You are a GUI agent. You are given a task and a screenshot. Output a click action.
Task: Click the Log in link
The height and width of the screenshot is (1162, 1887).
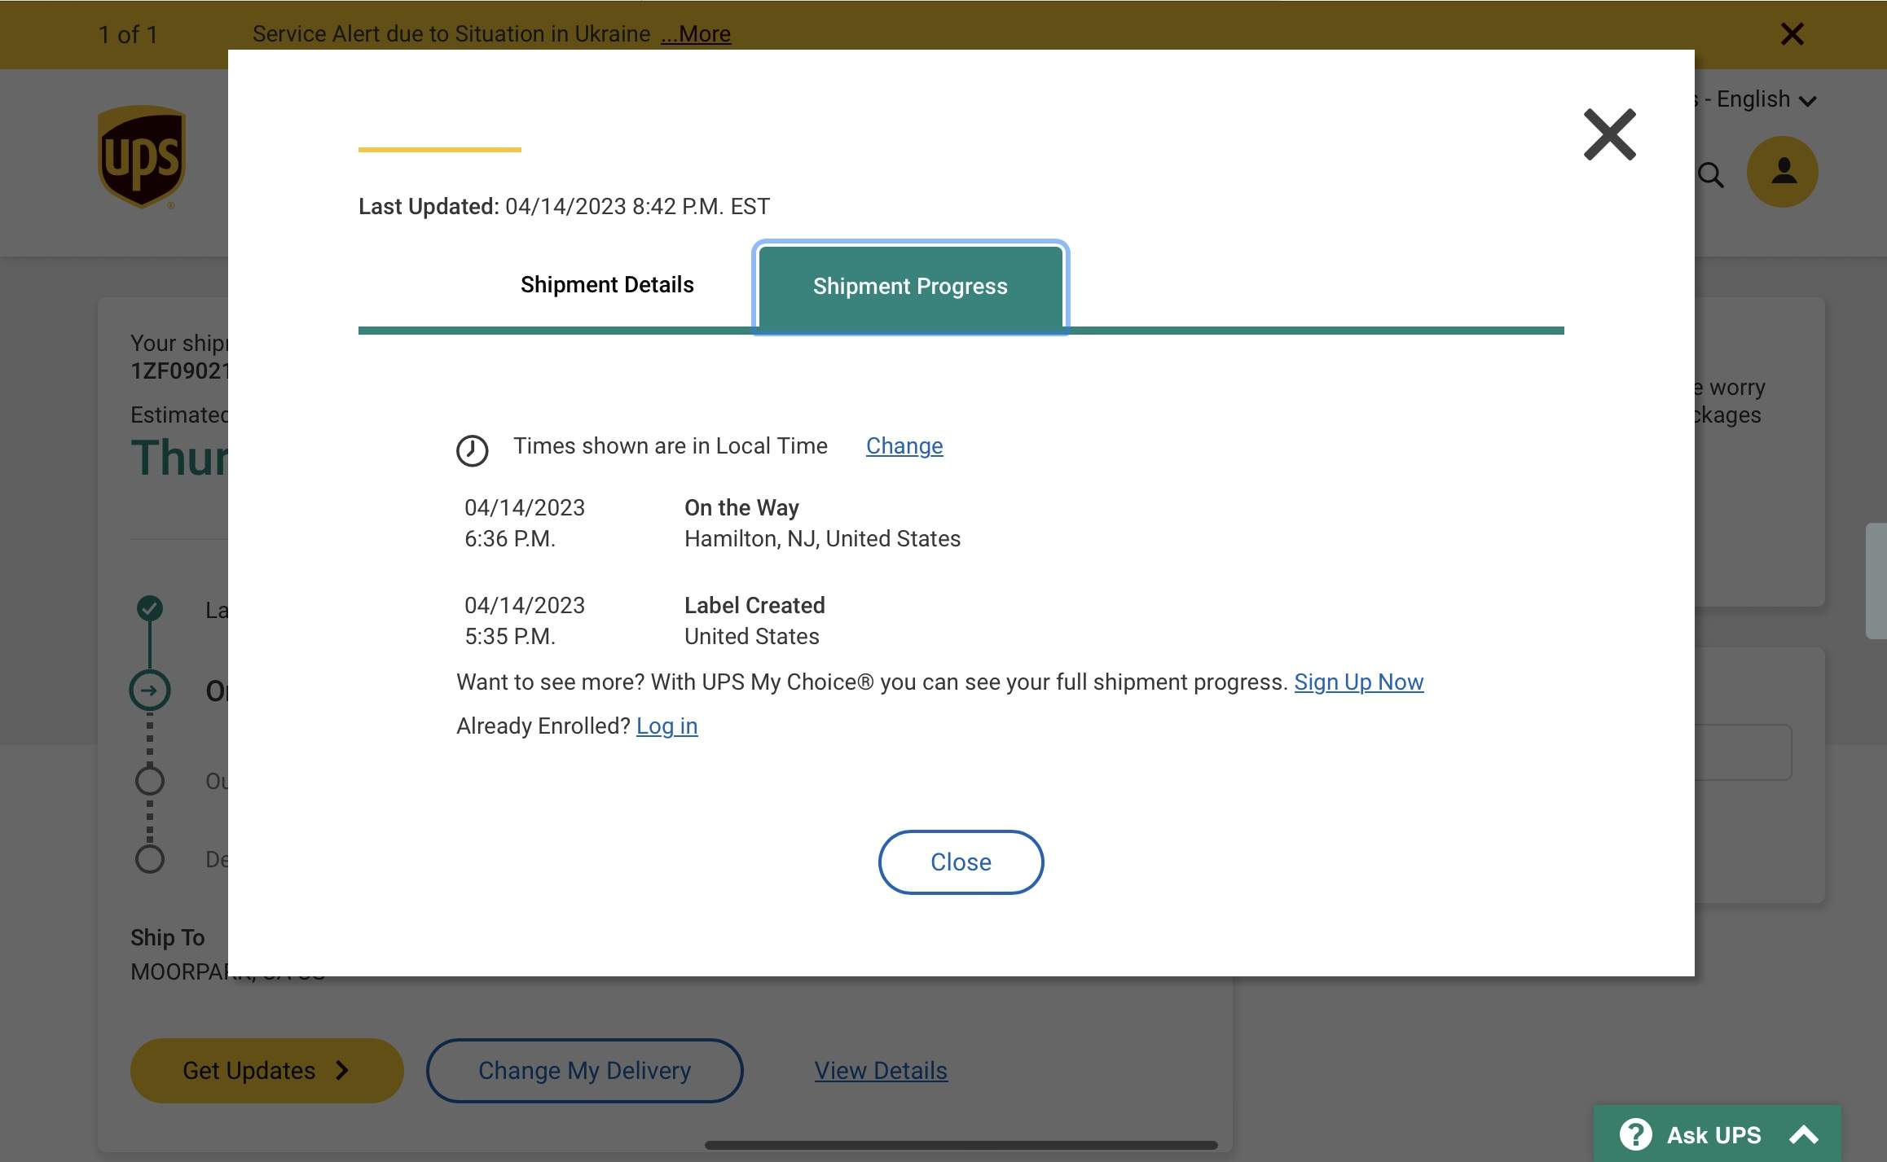pos(666,726)
